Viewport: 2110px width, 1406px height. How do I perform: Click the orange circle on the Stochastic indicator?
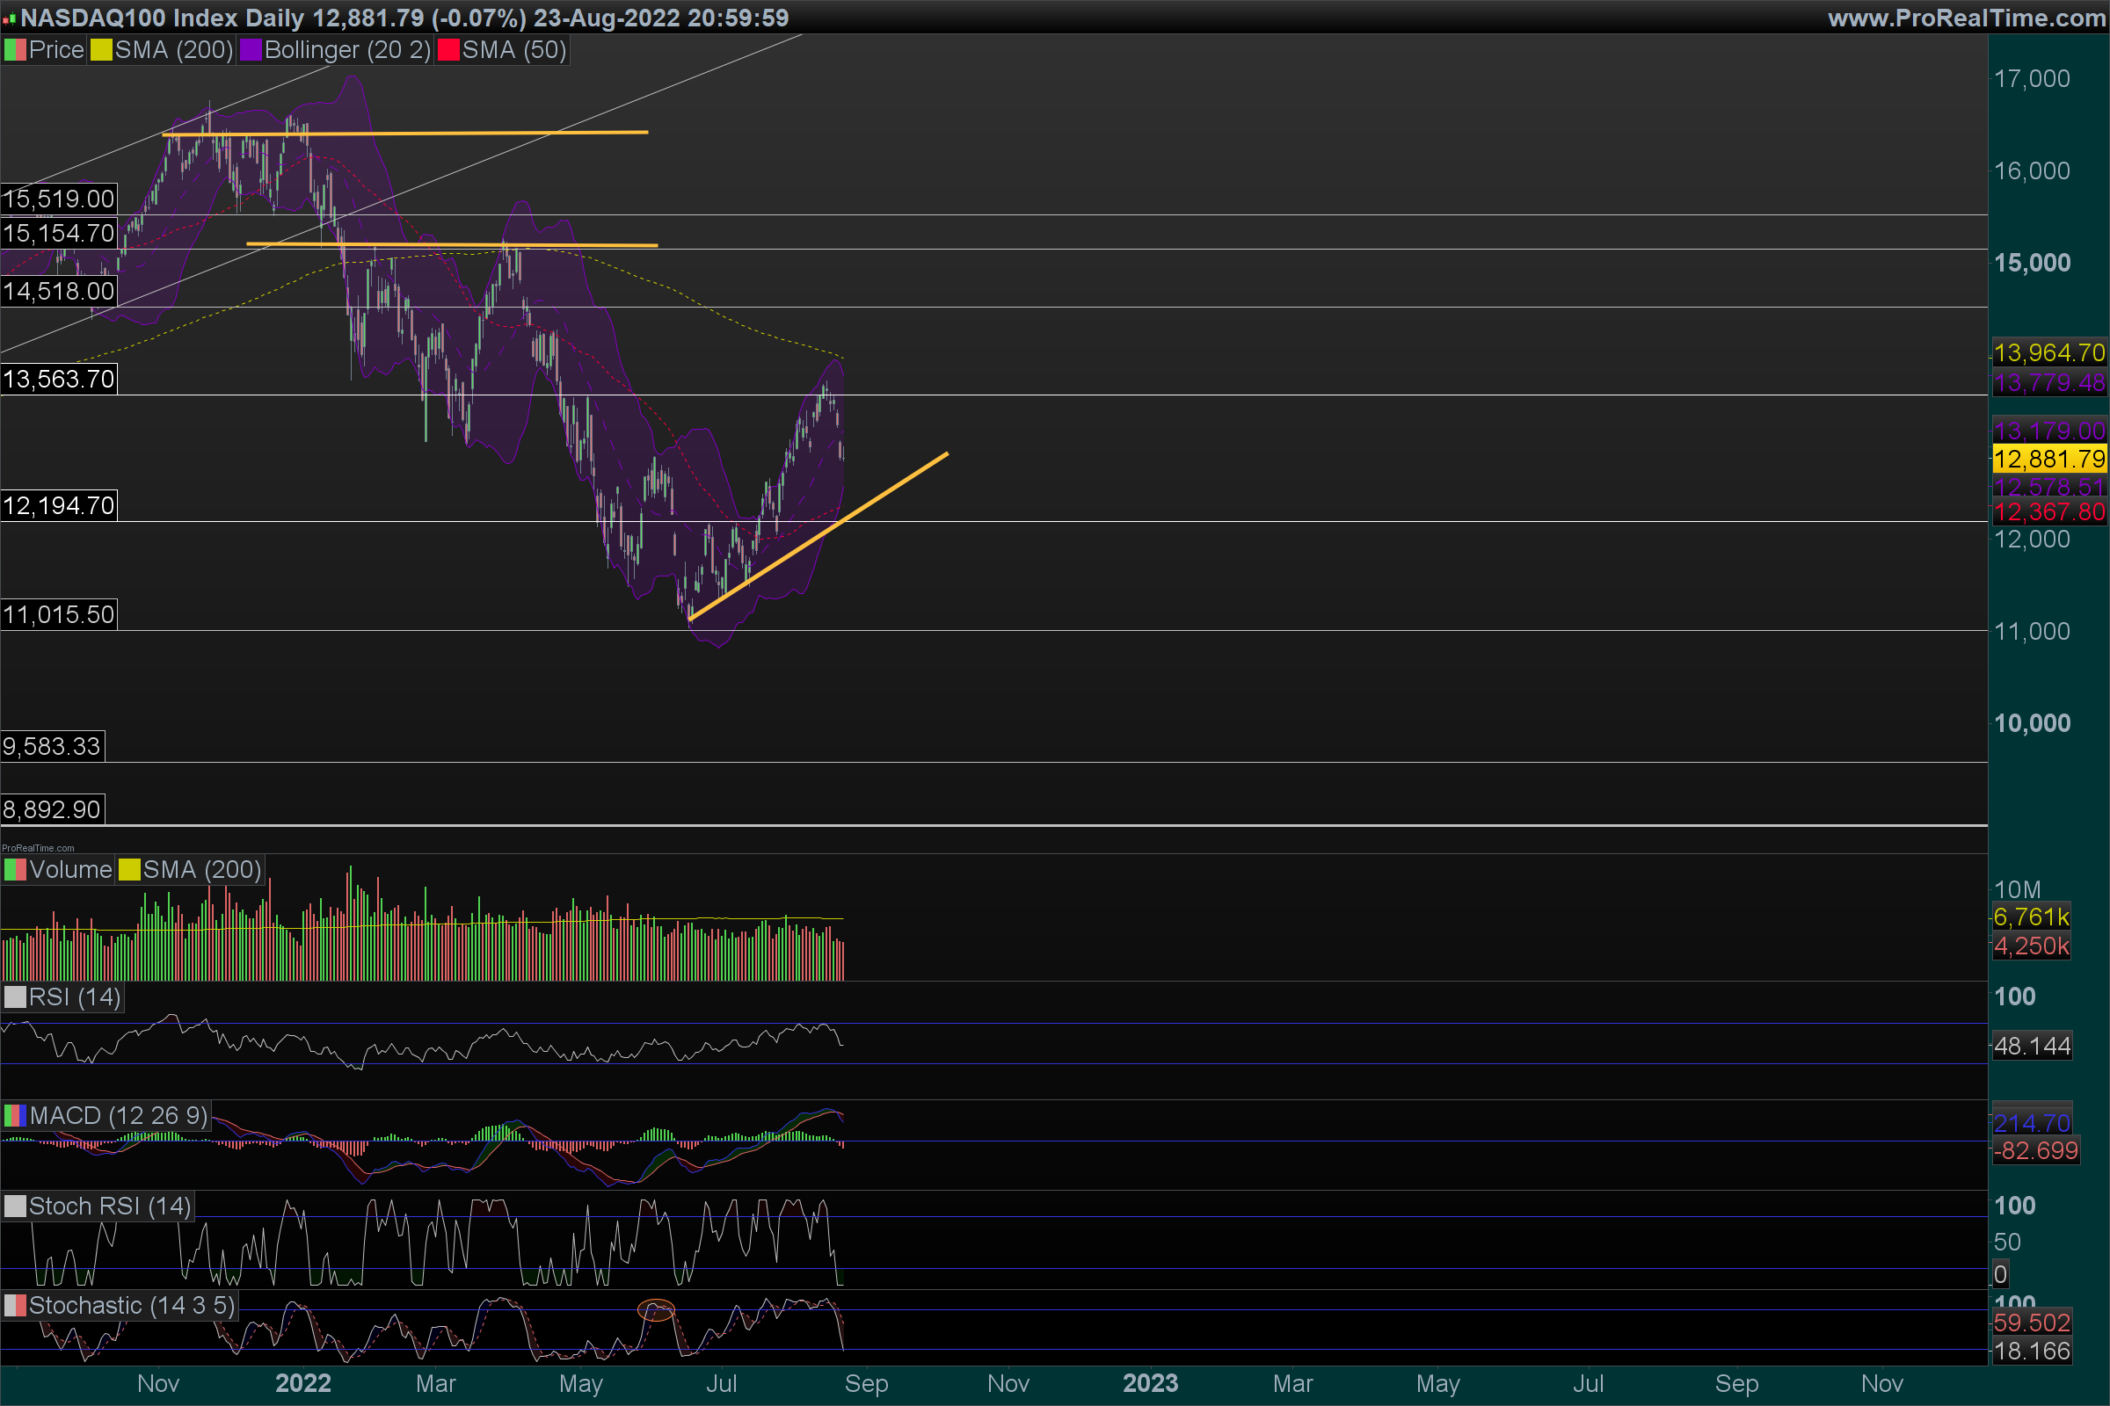[x=656, y=1310]
